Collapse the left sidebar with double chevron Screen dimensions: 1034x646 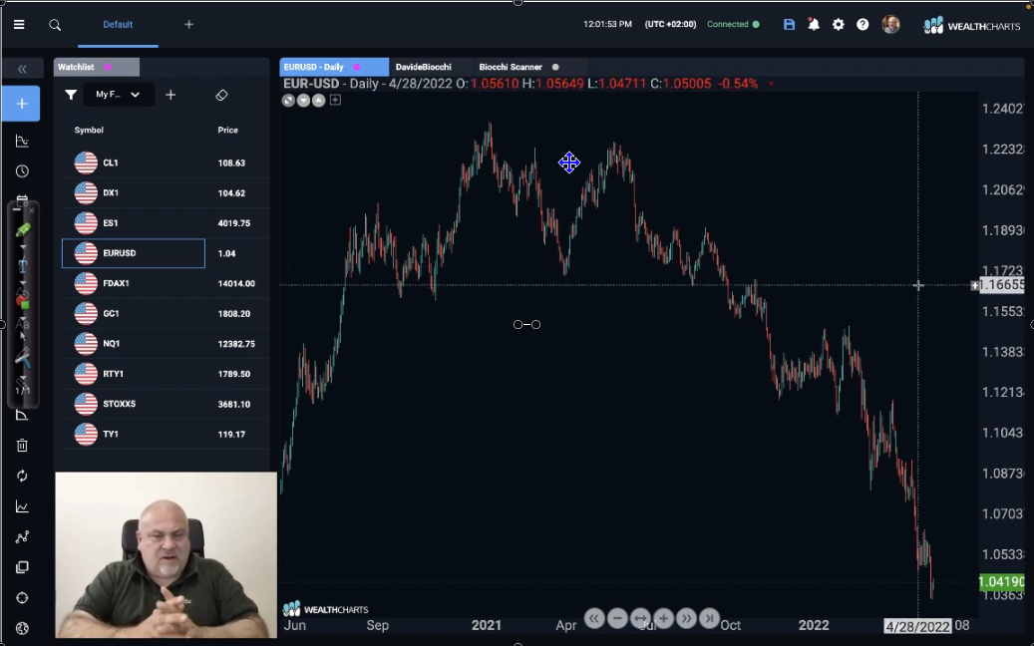tap(22, 69)
